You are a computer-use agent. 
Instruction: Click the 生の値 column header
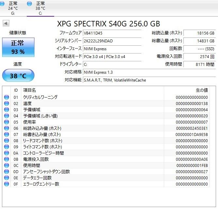pos(201,90)
